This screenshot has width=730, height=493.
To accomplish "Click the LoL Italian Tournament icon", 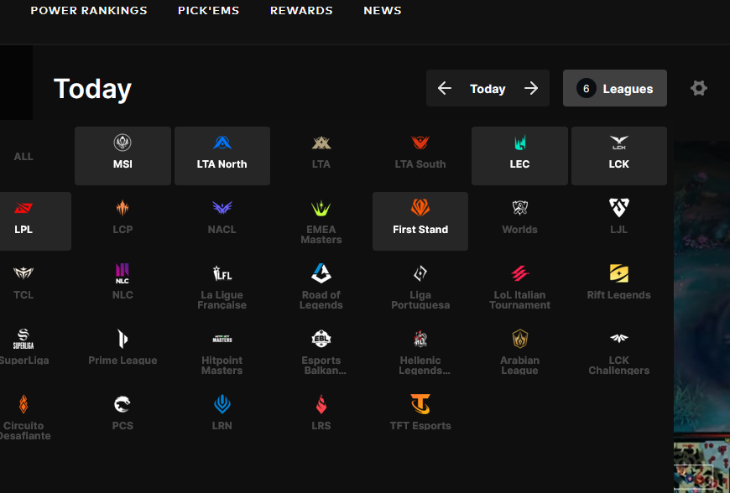I will (519, 273).
